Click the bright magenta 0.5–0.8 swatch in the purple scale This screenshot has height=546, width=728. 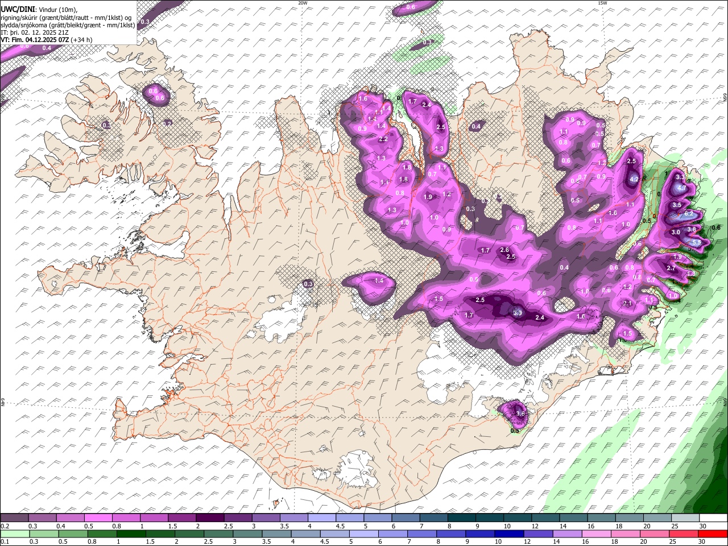tap(98, 518)
